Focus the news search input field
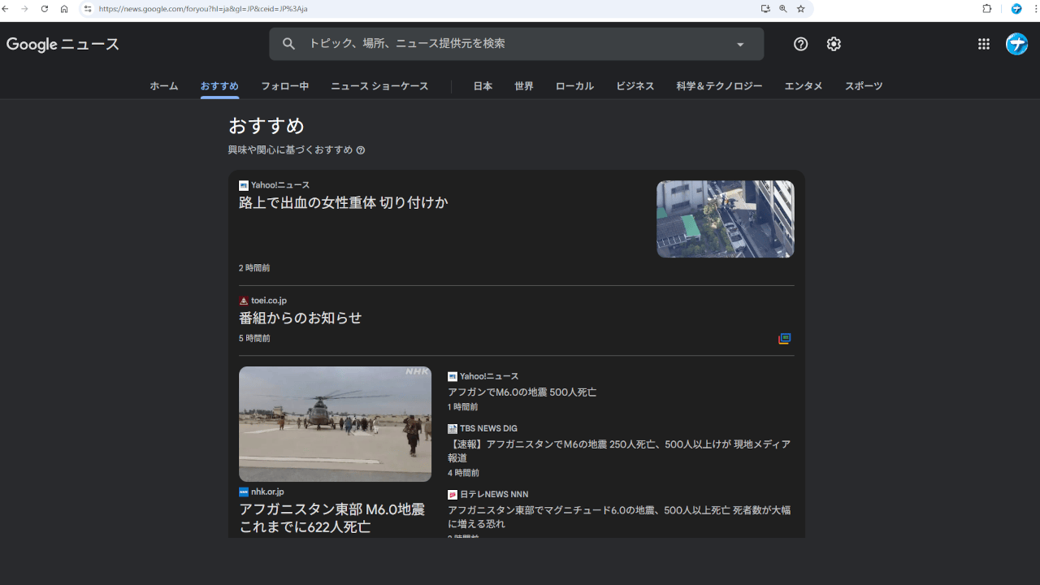 coord(516,44)
